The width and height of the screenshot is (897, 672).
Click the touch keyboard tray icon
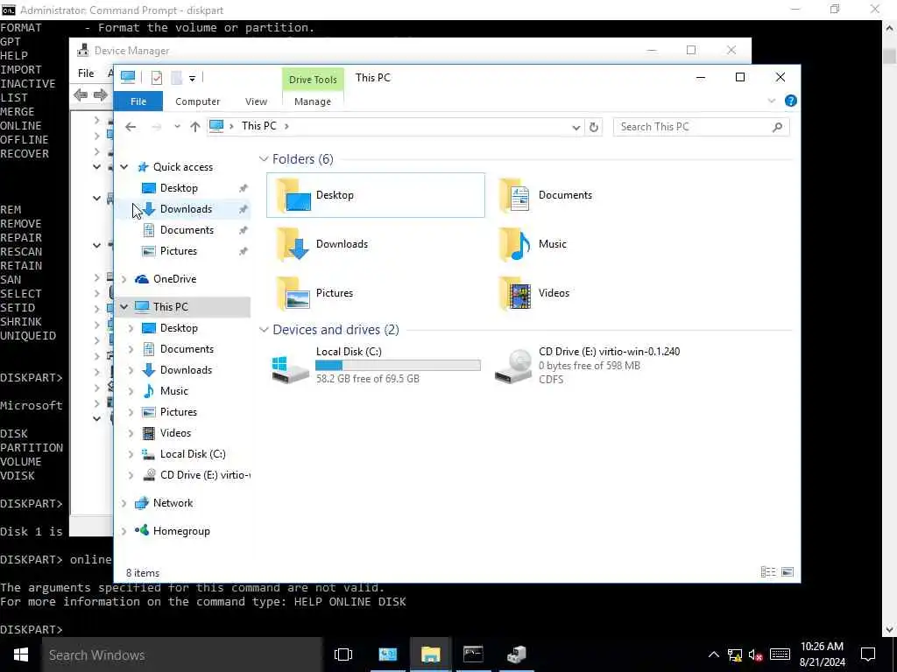coord(780,654)
